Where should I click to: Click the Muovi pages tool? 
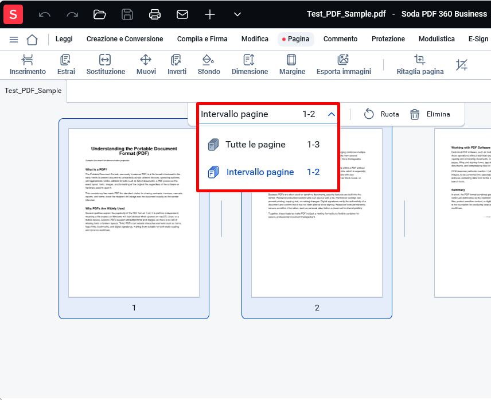(146, 65)
